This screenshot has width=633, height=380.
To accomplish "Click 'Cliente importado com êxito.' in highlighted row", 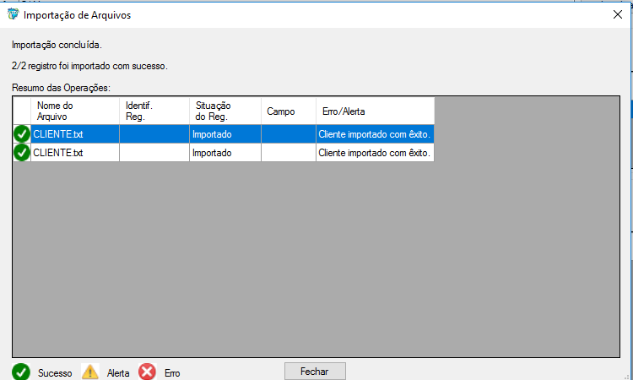I will click(375, 134).
